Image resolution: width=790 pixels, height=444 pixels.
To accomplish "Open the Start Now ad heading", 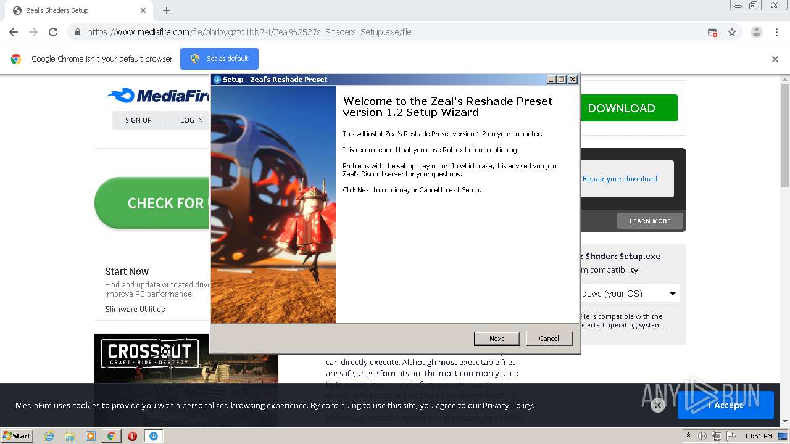I will [x=127, y=271].
